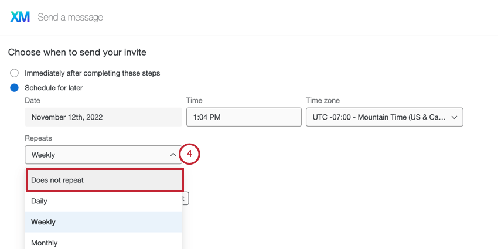Open the date field showing November 12th, 2022
The image size is (498, 249).
(103, 117)
